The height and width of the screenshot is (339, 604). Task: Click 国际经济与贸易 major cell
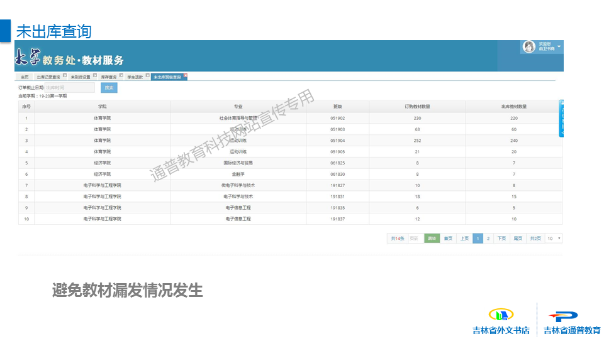tap(238, 163)
